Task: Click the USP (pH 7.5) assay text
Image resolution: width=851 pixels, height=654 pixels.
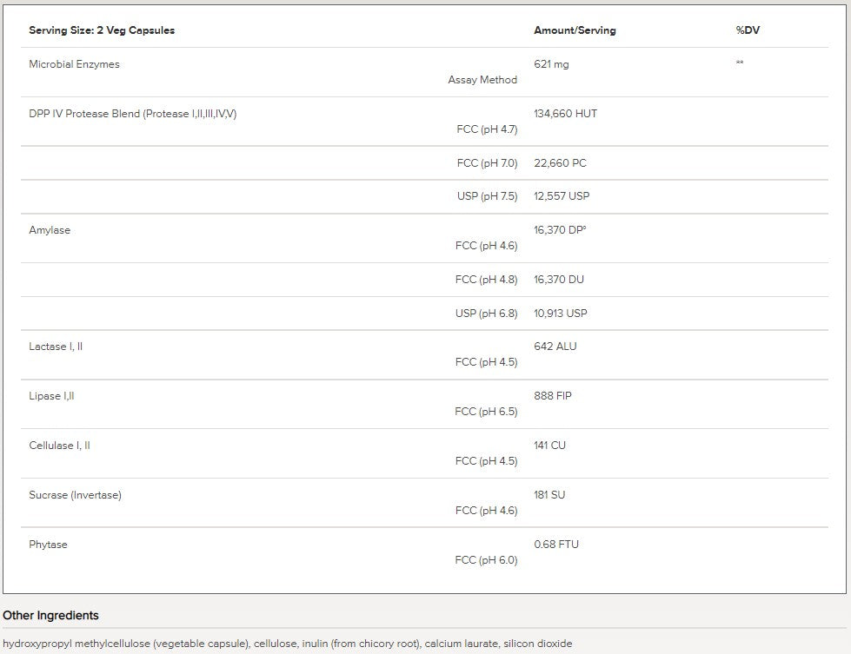Action: pyautogui.click(x=487, y=196)
